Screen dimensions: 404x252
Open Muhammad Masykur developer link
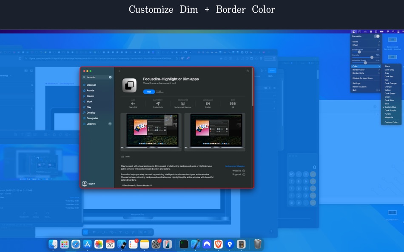point(235,166)
